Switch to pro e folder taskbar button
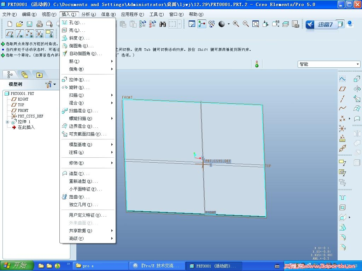 pos(100,266)
